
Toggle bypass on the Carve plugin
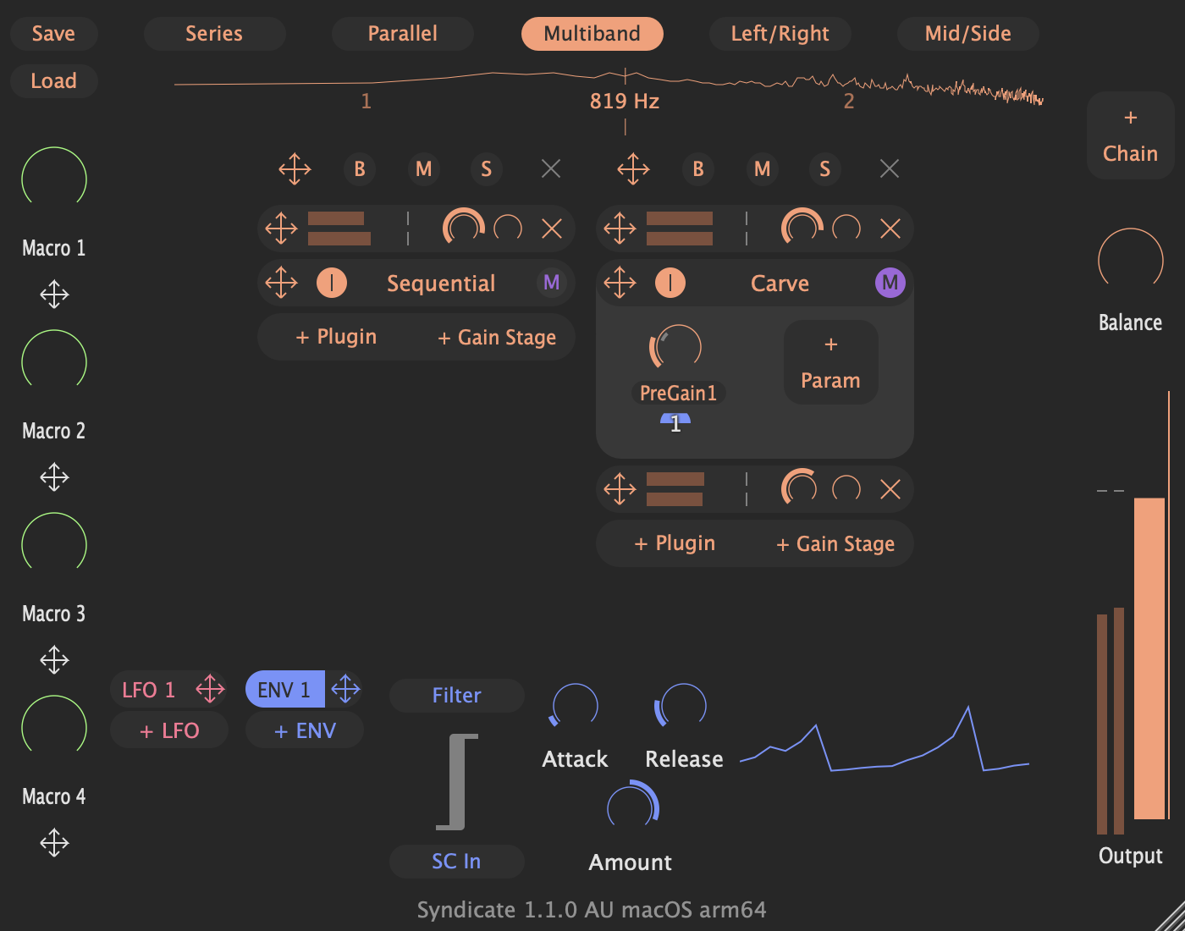tap(670, 283)
